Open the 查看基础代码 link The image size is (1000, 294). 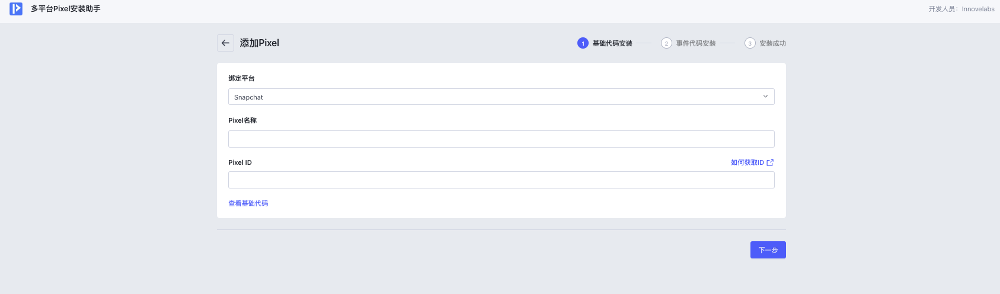248,203
